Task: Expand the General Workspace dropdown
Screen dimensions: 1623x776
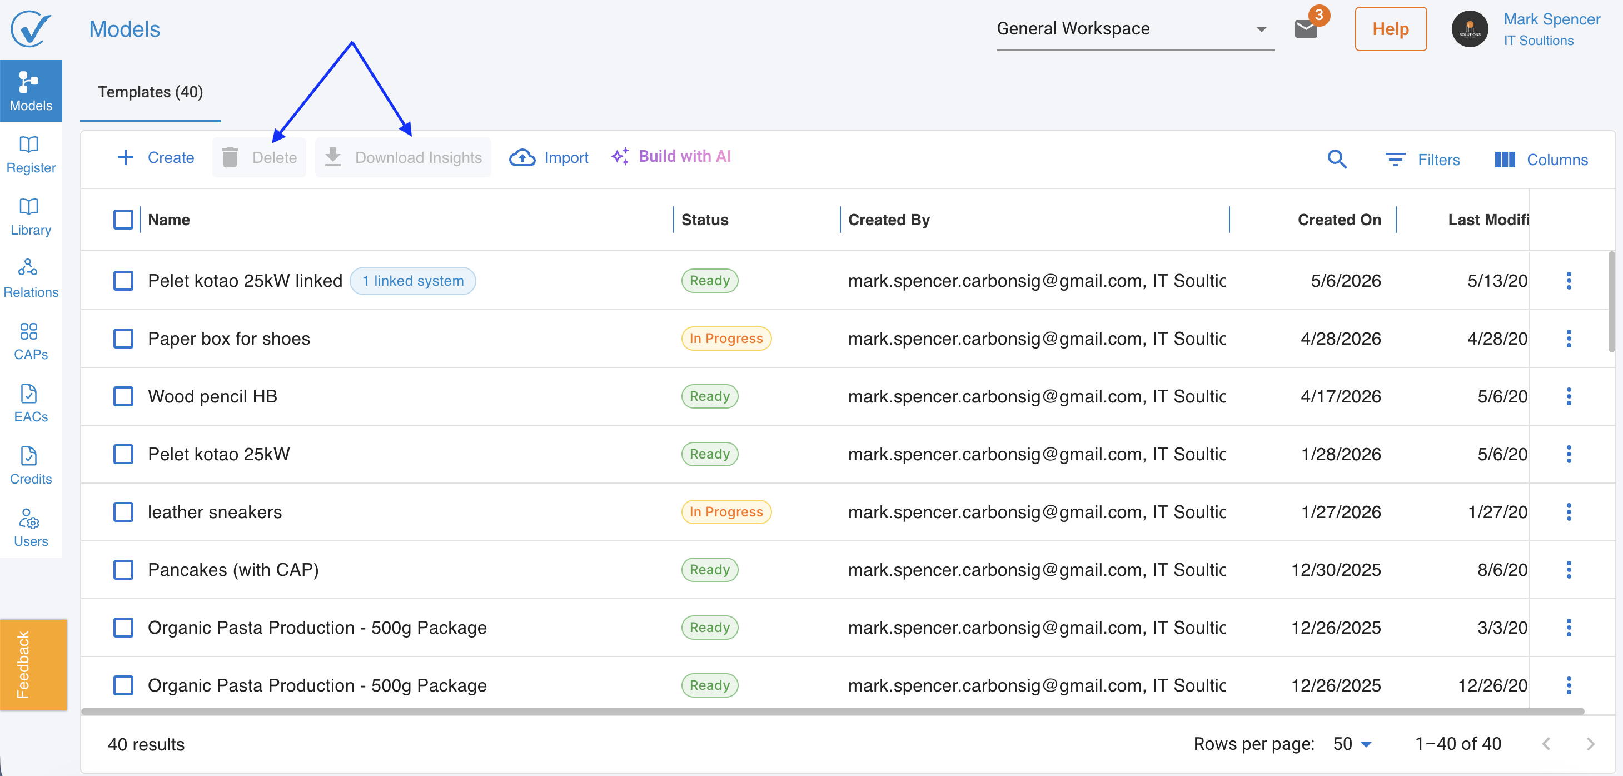Action: pyautogui.click(x=1135, y=29)
